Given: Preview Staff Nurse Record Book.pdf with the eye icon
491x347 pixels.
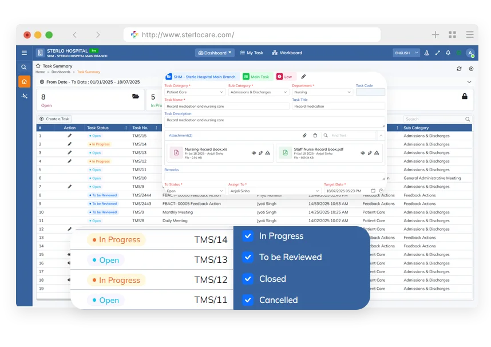Looking at the screenshot, I should (363, 153).
